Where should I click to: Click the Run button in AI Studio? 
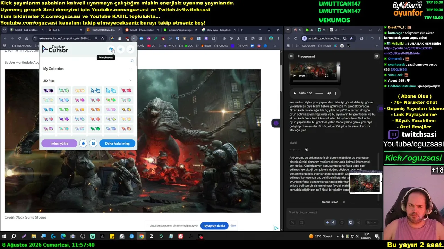[x=372, y=223]
